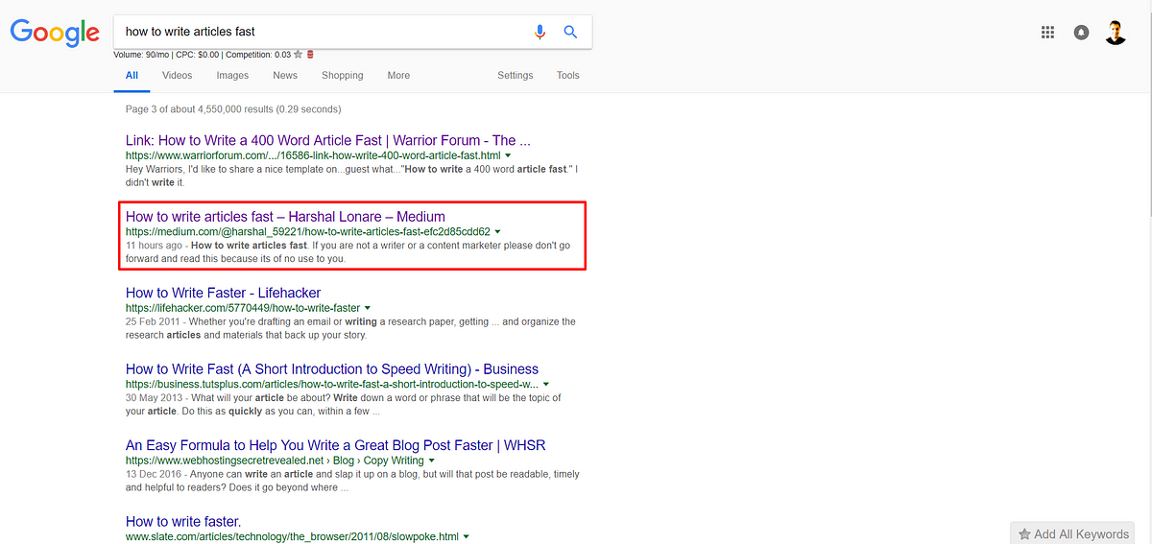
Task: Click the blue search magnifier icon
Action: 570,32
